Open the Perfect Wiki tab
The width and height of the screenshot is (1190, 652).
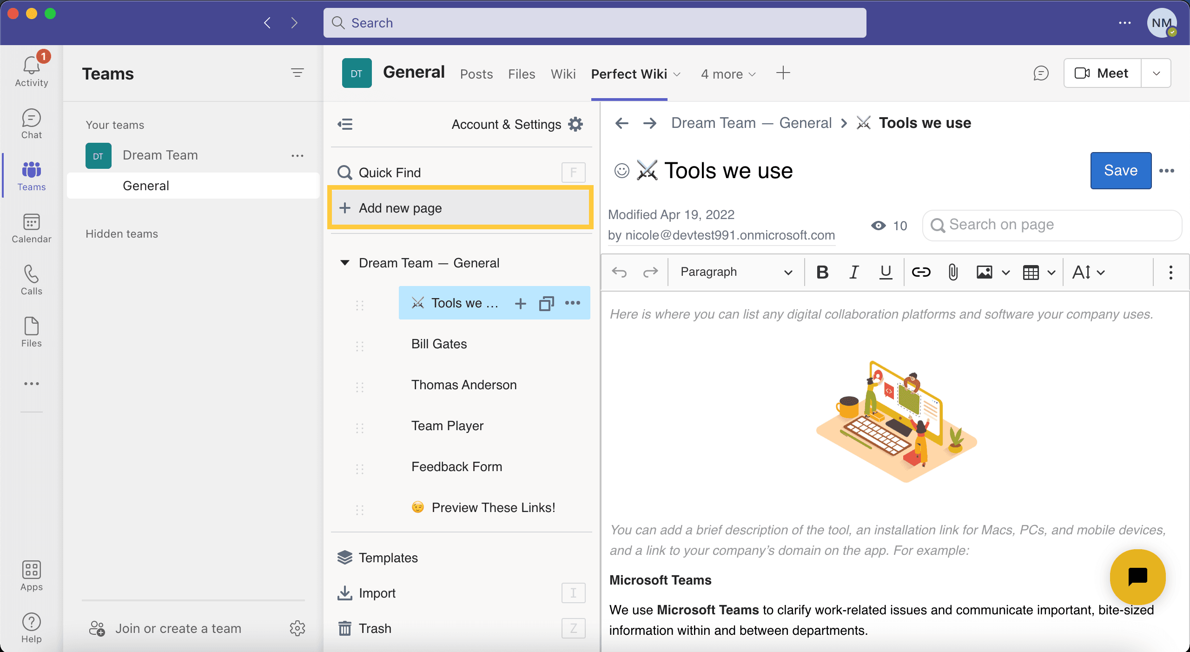point(628,74)
